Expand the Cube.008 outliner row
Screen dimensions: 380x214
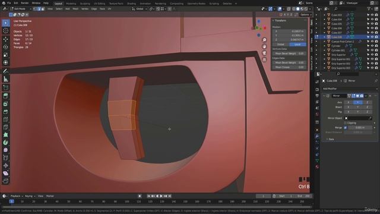pos(325,37)
